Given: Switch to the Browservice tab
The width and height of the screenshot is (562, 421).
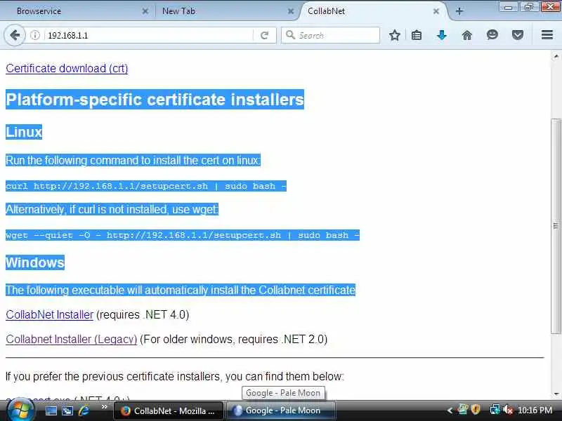Looking at the screenshot, I should 77,11.
